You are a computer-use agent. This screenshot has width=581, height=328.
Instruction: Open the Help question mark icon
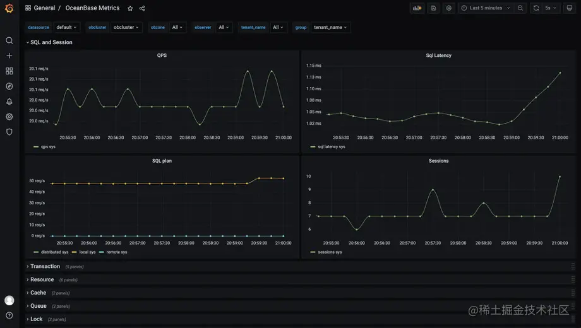(x=9, y=315)
